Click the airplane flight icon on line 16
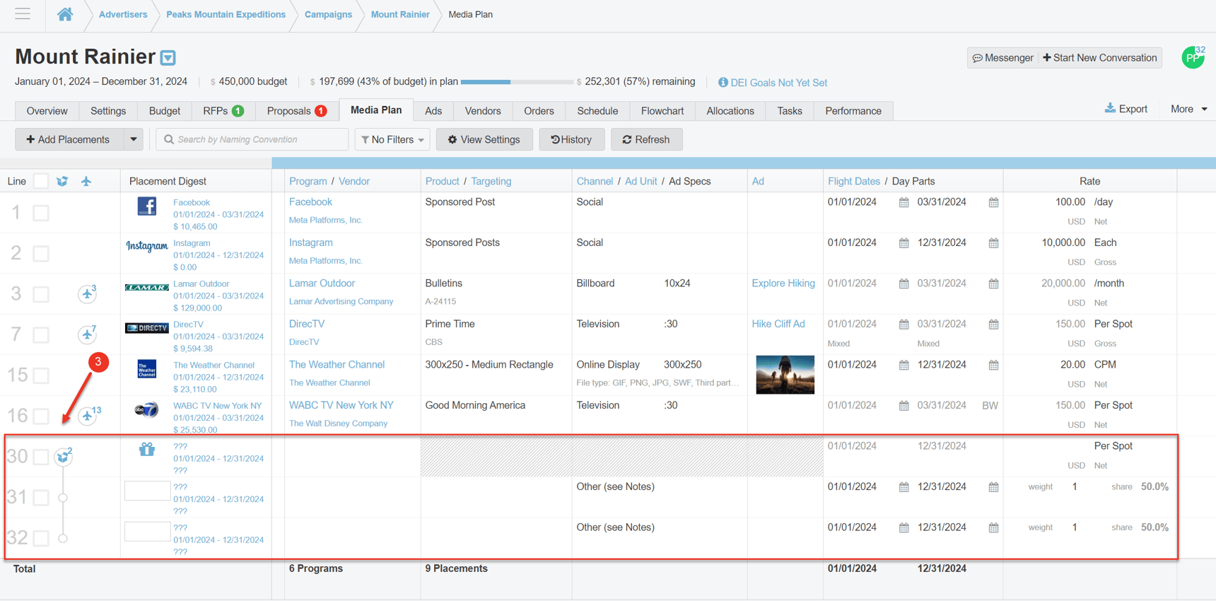 (87, 416)
